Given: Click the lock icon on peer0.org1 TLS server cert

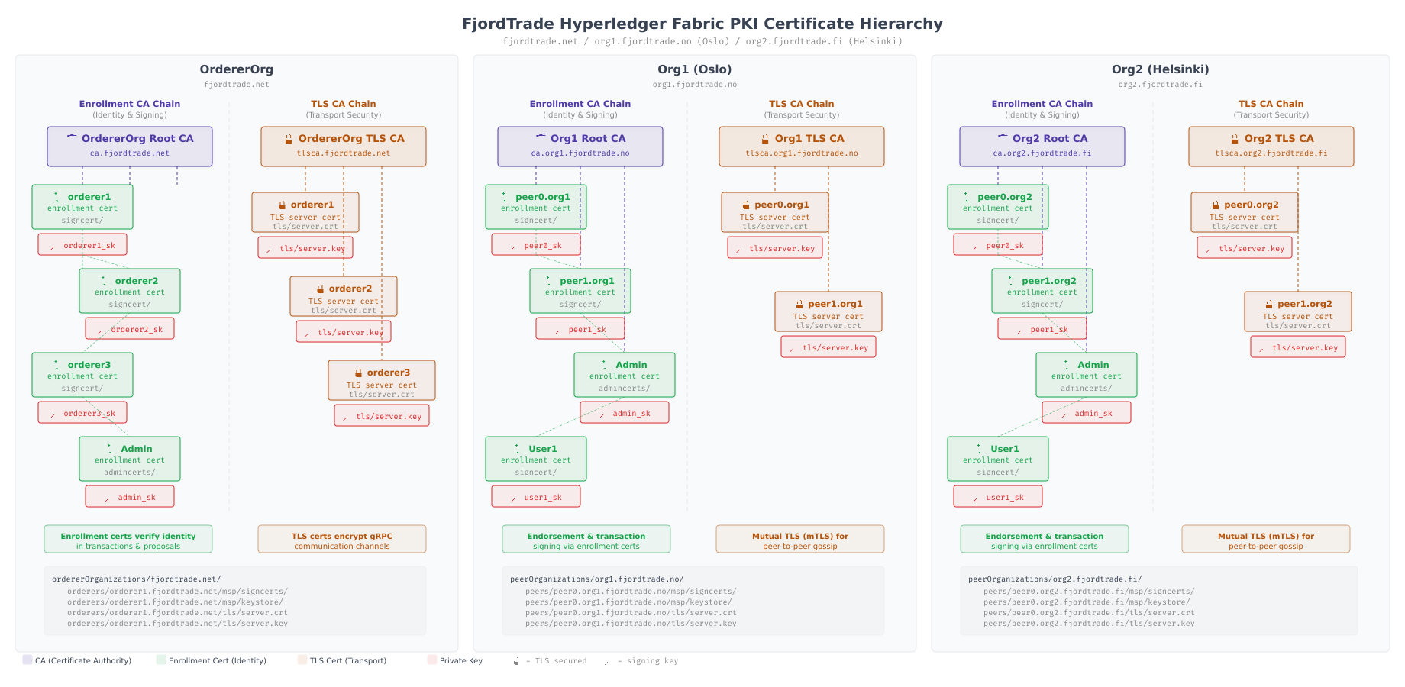Looking at the screenshot, I should [744, 204].
